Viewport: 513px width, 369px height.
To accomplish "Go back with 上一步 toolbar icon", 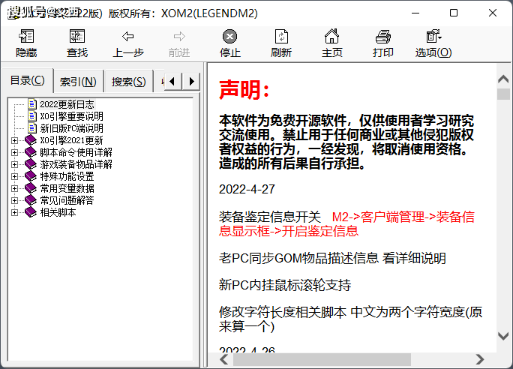I will pyautogui.click(x=127, y=43).
